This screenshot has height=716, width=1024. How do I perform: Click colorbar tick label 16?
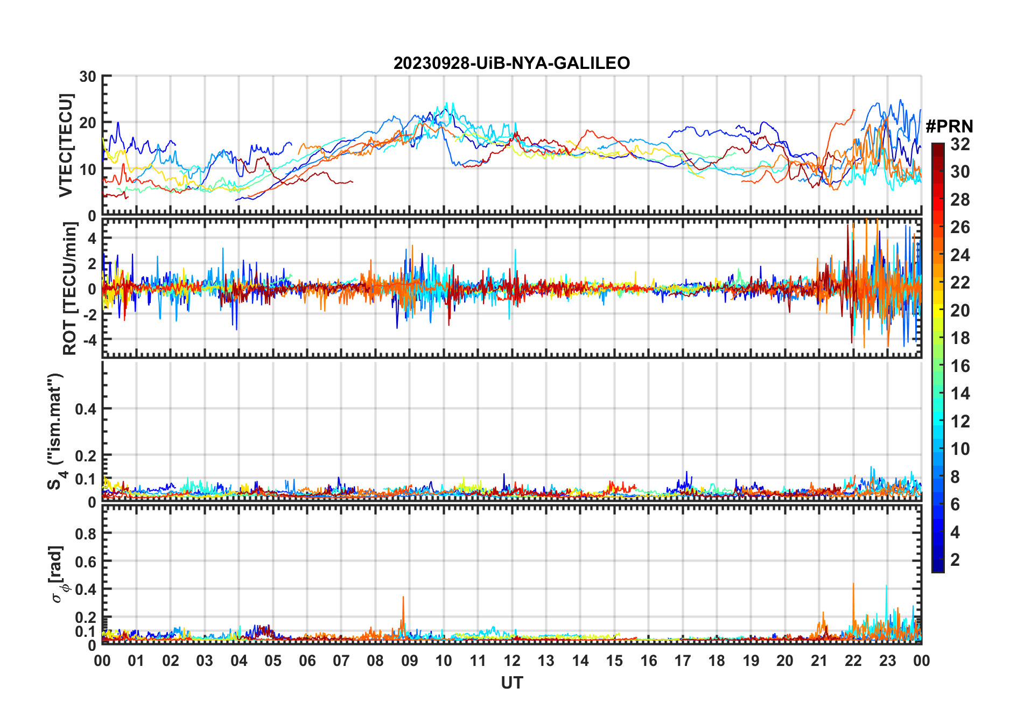960,366
